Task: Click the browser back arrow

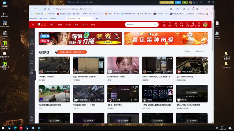Action: [36, 9]
